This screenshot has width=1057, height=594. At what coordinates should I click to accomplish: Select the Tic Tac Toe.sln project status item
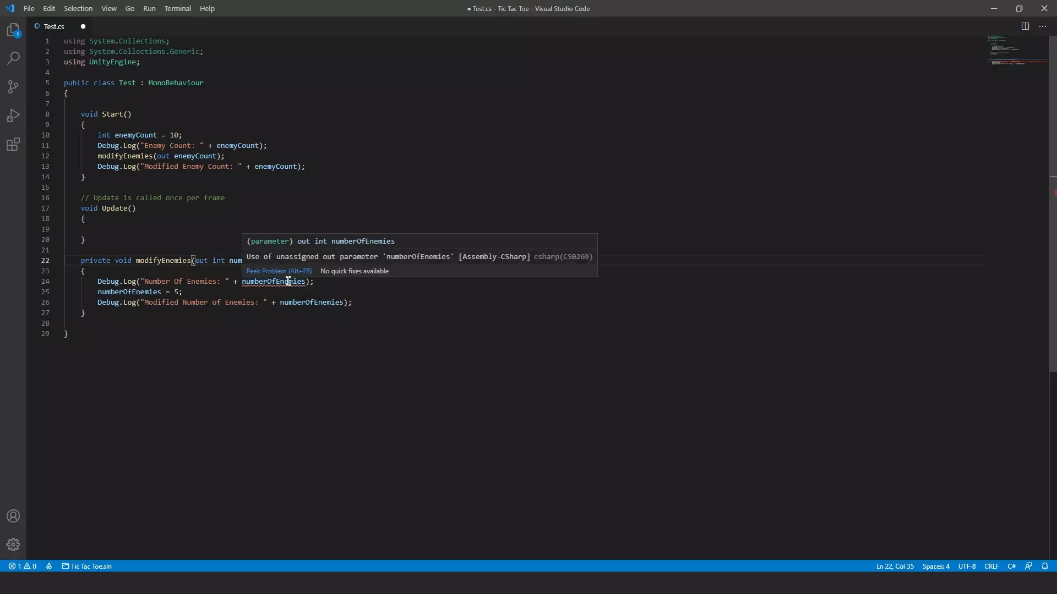click(87, 566)
